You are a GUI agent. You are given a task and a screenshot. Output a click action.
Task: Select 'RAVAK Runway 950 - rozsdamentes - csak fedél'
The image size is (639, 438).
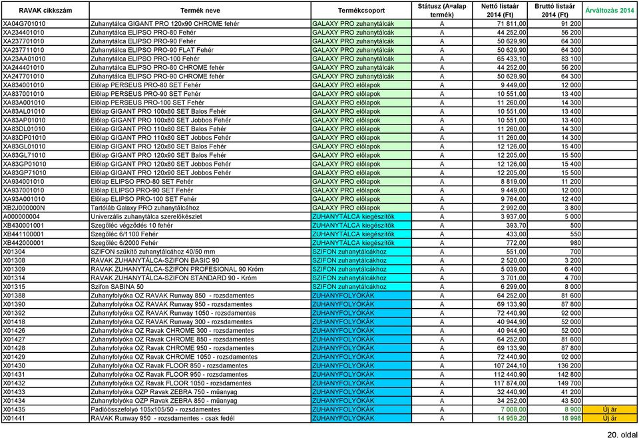point(200,418)
